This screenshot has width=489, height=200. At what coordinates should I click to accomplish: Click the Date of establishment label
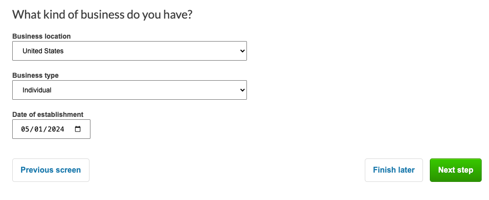point(48,114)
